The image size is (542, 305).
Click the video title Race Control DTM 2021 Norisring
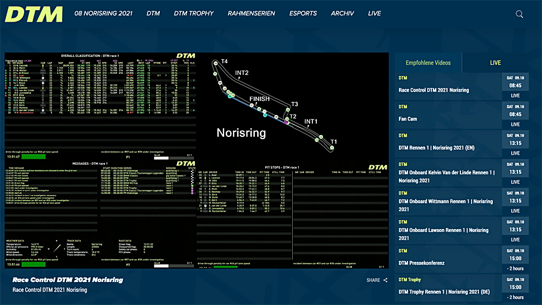pyautogui.click(x=68, y=280)
